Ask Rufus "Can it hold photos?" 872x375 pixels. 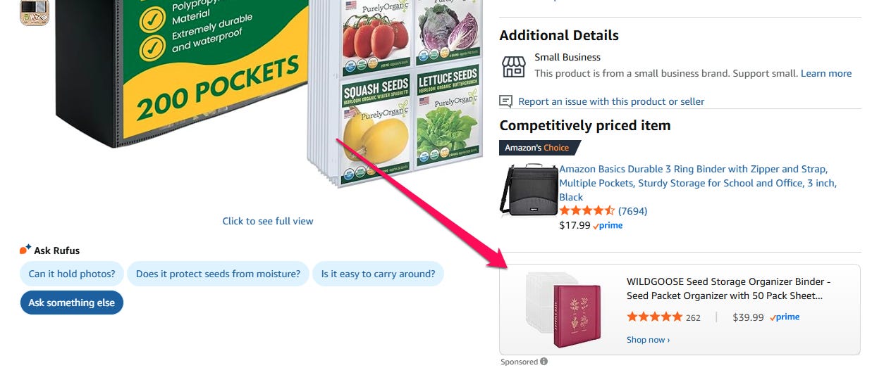72,274
